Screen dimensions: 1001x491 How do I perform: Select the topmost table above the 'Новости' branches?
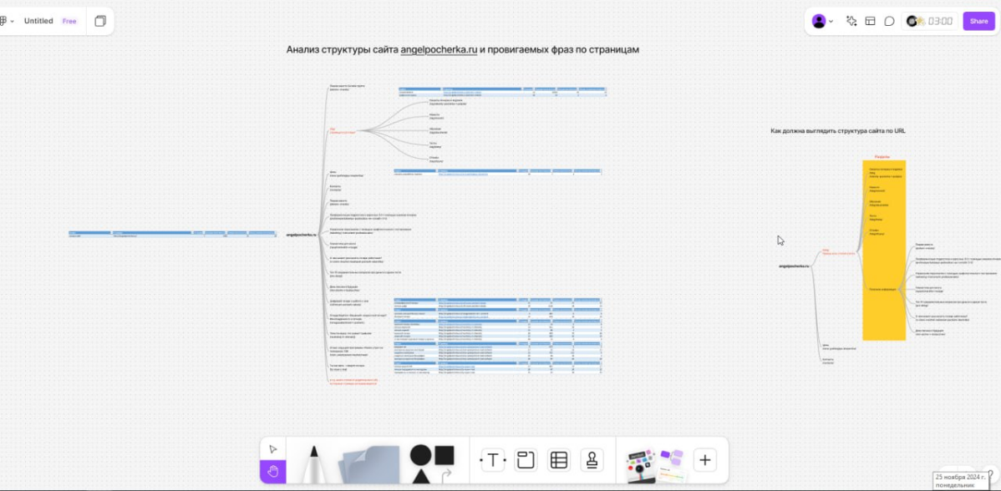coord(502,92)
